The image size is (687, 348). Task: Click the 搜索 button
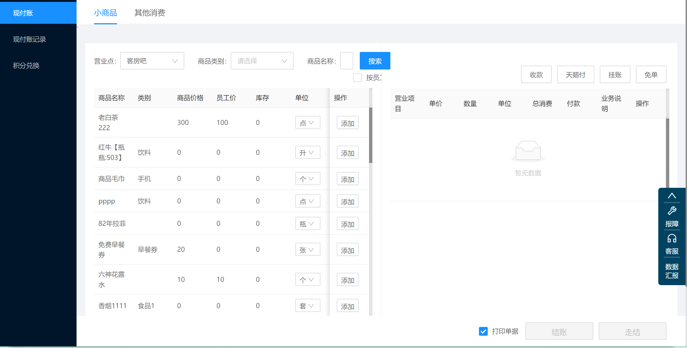[375, 61]
